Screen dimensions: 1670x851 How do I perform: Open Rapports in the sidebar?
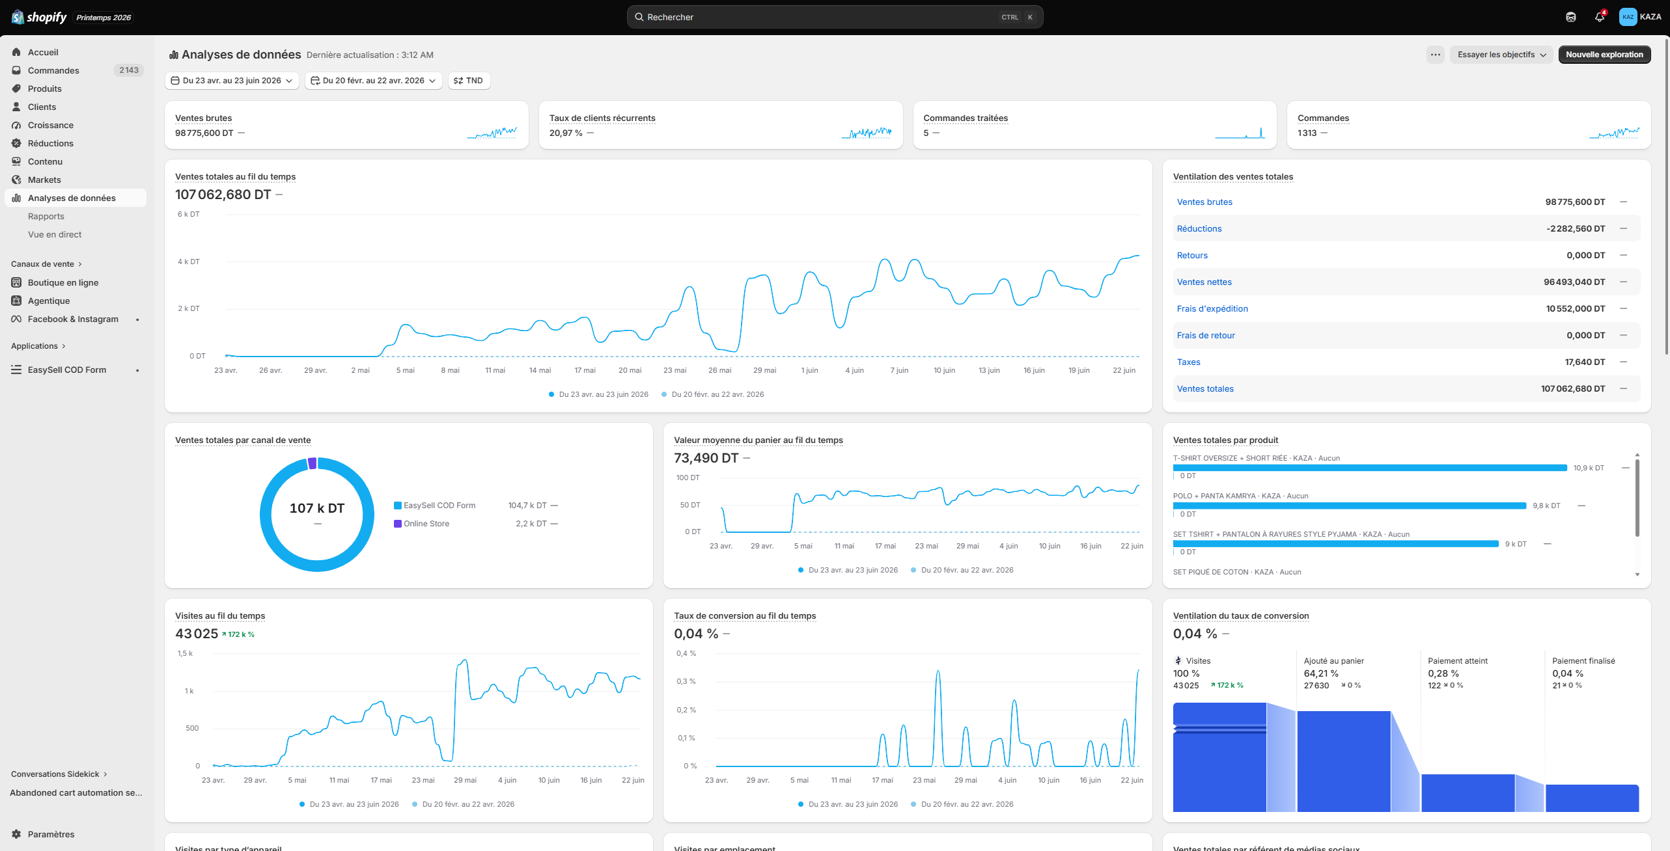click(46, 216)
